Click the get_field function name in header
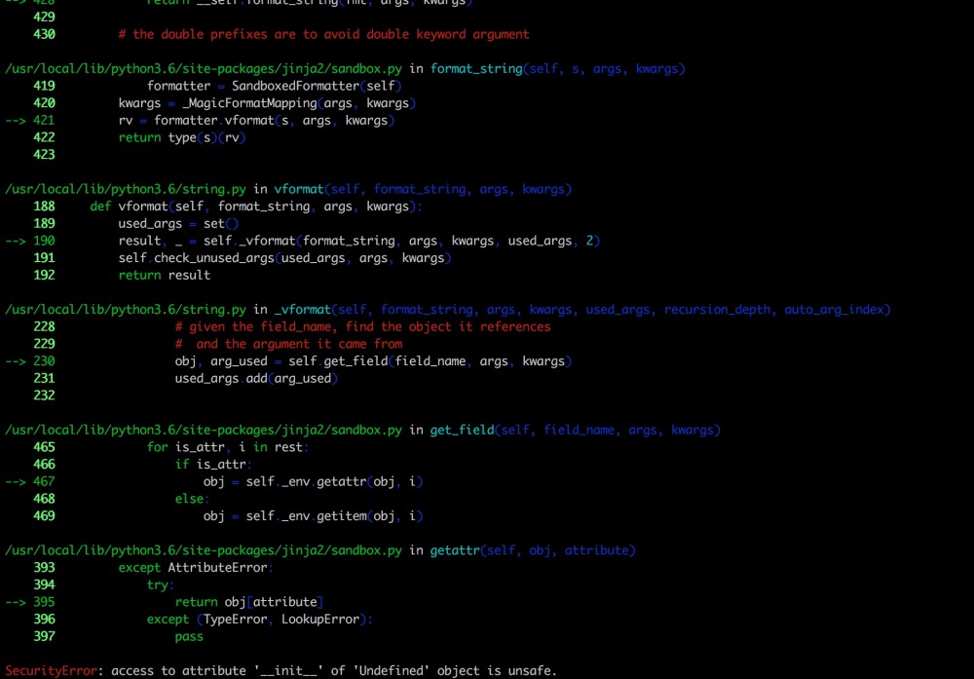The image size is (974, 679). click(x=462, y=430)
